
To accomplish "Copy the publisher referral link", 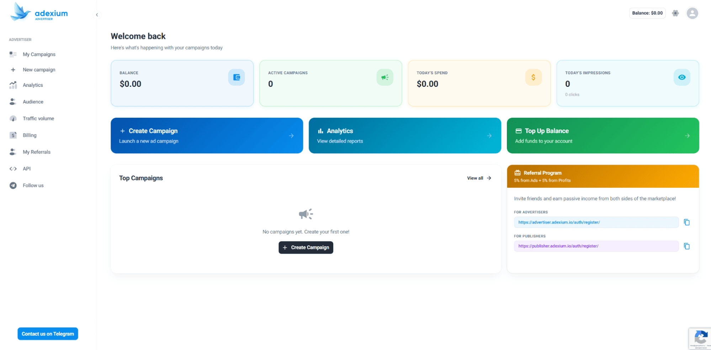I will click(686, 246).
